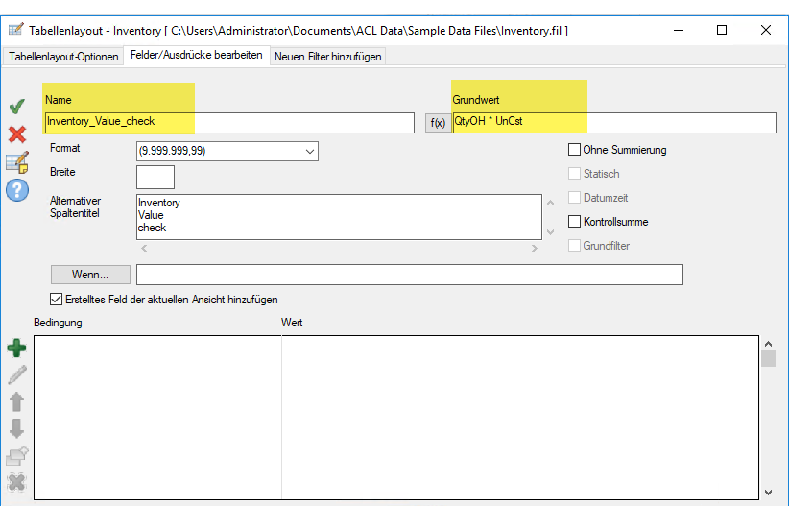Click the pencil edit condition icon
This screenshot has height=506, width=789.
pos(16,374)
